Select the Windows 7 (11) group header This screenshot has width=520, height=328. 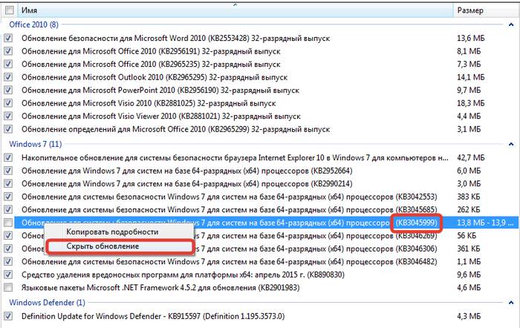pyautogui.click(x=36, y=144)
